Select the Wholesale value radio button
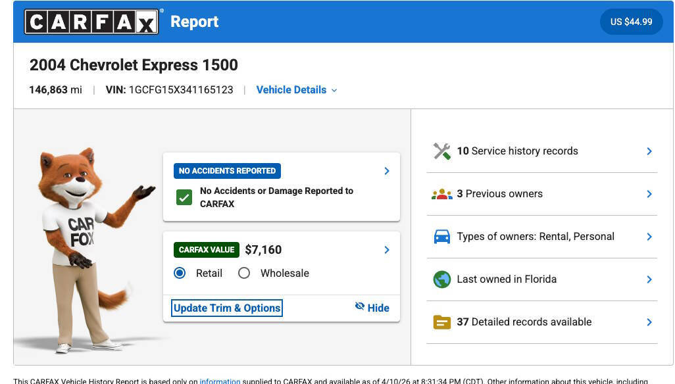Image resolution: width=675 pixels, height=384 pixels. pyautogui.click(x=244, y=273)
